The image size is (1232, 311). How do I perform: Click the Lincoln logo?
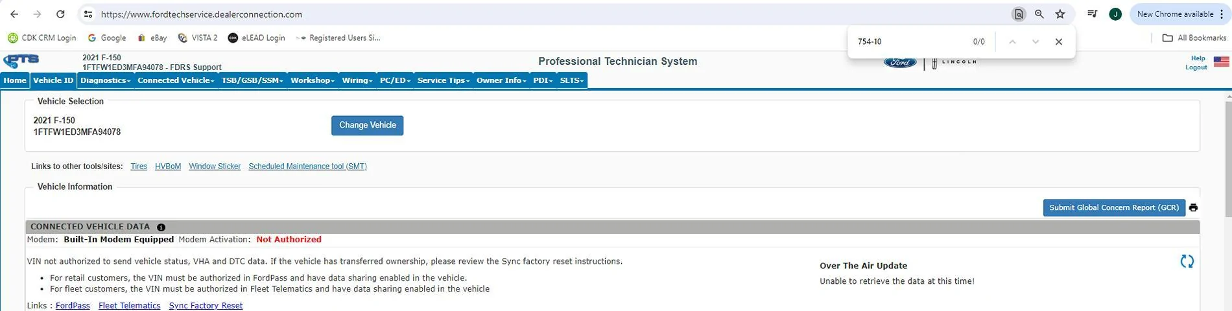pyautogui.click(x=954, y=63)
